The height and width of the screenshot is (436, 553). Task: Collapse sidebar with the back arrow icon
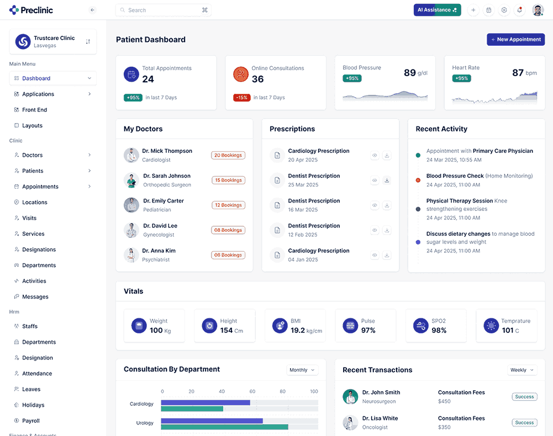click(x=92, y=10)
